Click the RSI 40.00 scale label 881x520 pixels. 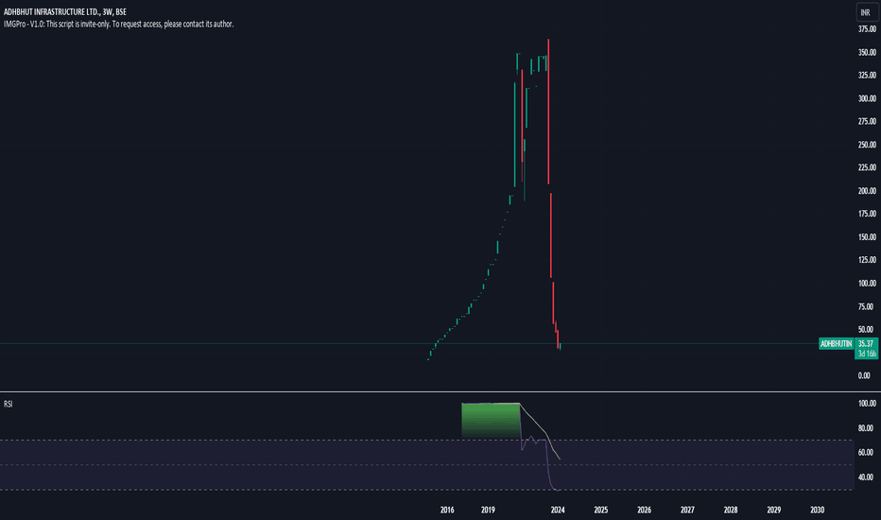(866, 477)
